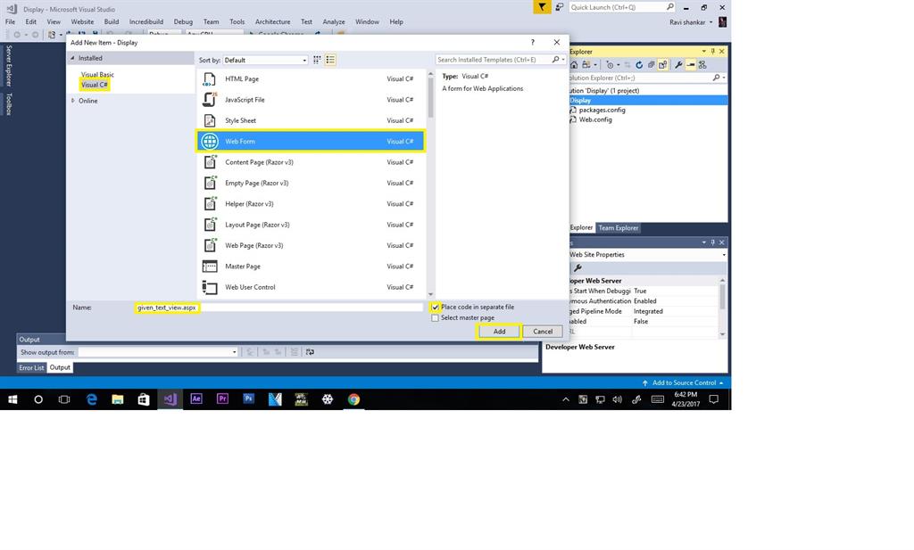Open Add to Source Control menu
914x550 pixels.
pyautogui.click(x=683, y=383)
